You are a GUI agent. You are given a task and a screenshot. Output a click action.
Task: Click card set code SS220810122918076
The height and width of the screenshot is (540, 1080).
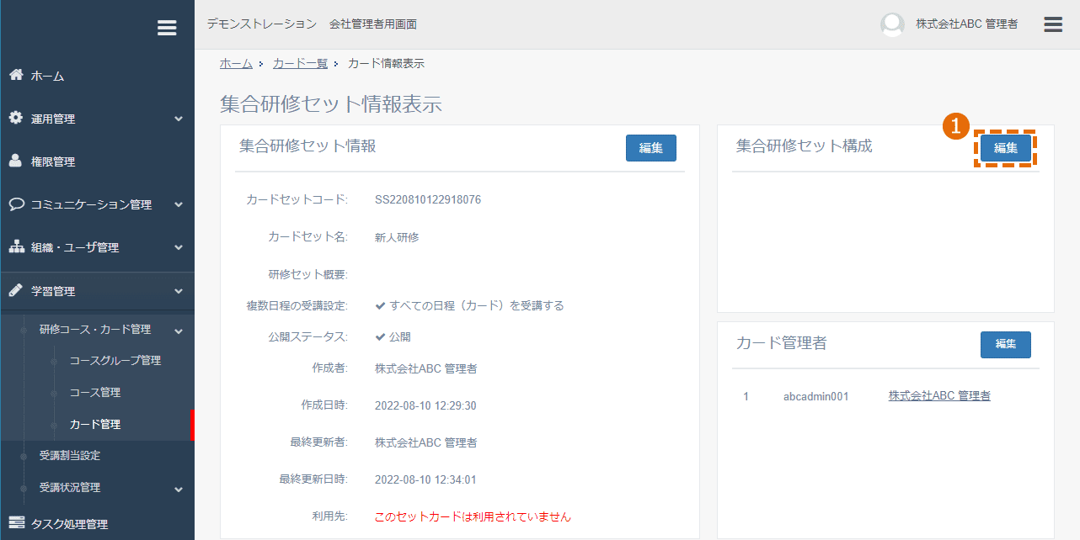(428, 200)
